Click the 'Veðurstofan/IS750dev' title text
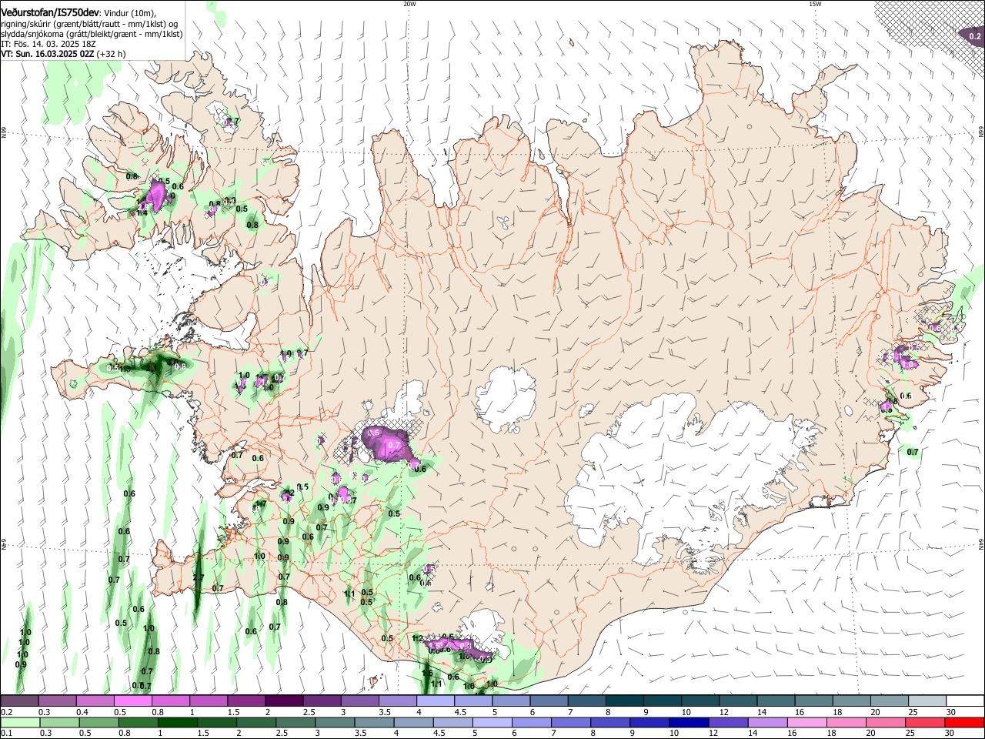 pyautogui.click(x=50, y=13)
